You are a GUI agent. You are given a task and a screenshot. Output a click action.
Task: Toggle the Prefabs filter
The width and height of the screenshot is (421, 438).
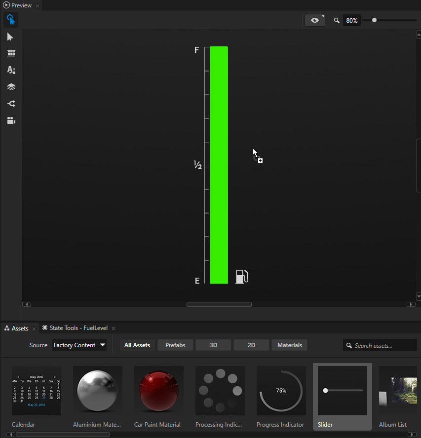pyautogui.click(x=175, y=345)
